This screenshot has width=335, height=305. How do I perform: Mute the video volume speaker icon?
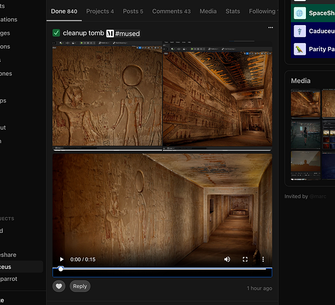point(227,259)
